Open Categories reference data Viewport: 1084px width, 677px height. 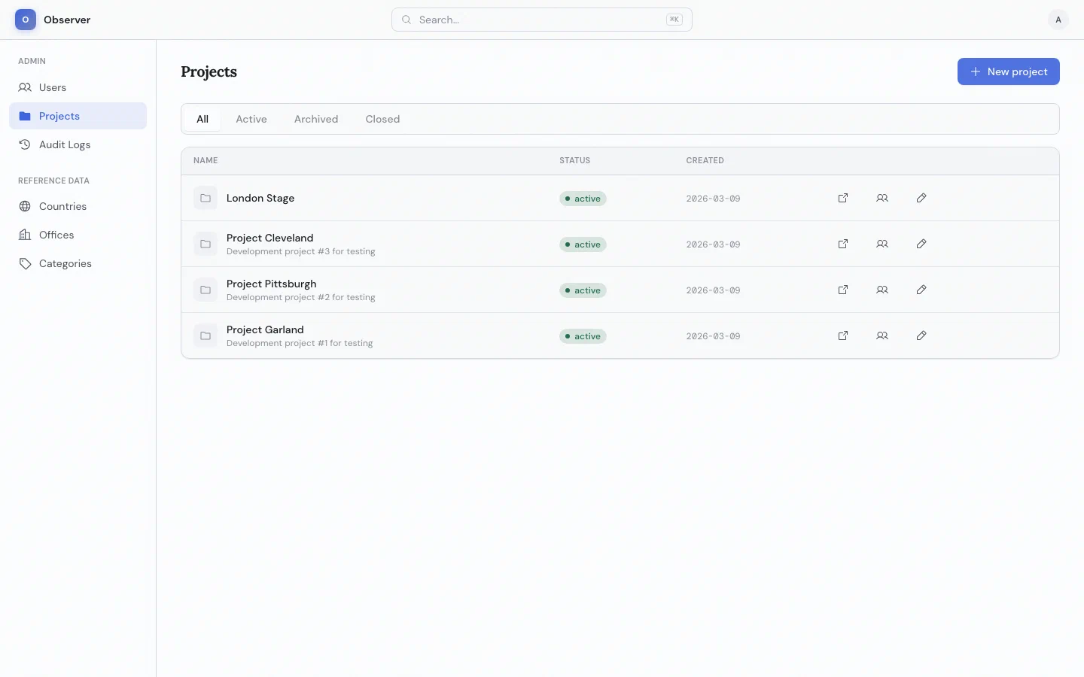click(78, 263)
